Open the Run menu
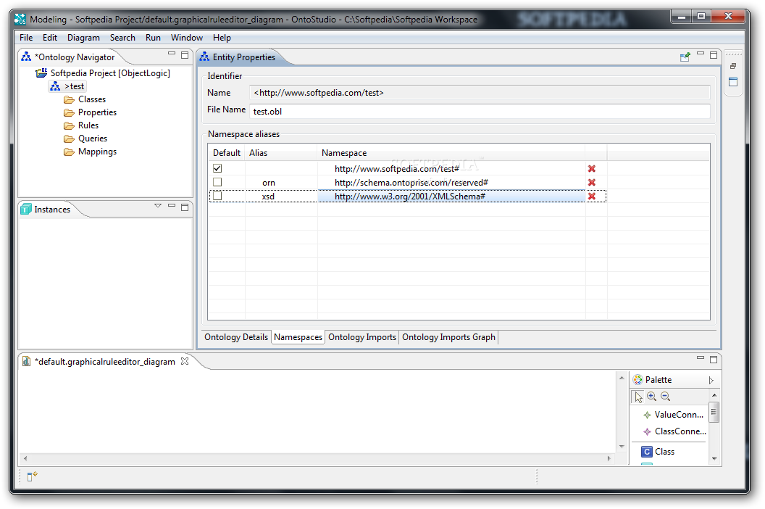 (153, 38)
